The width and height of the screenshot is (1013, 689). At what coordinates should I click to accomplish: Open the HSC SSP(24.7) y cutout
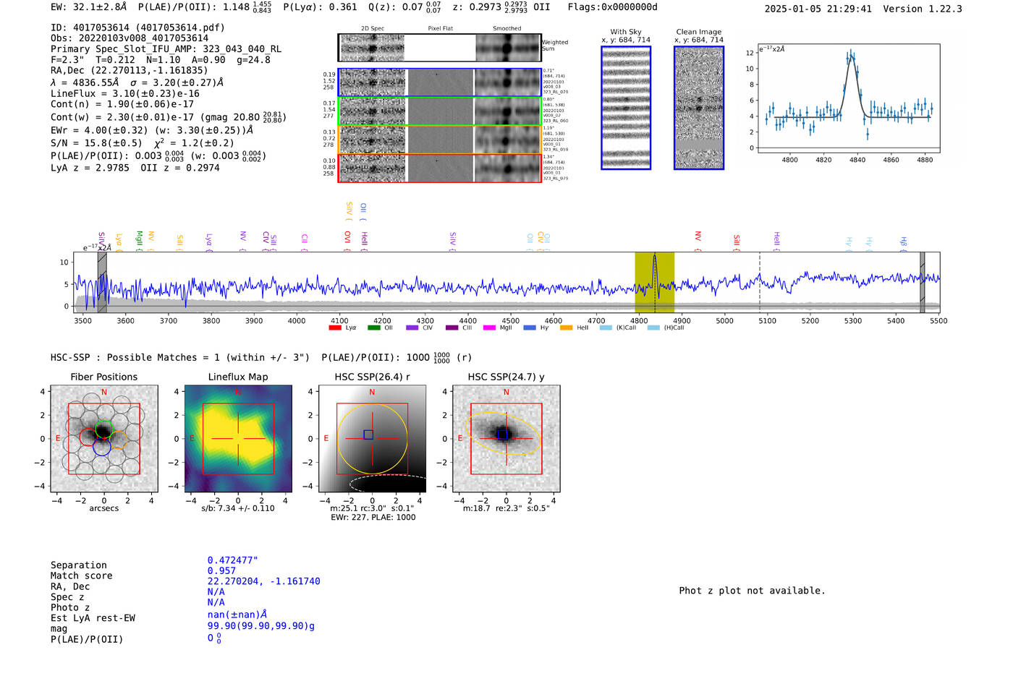click(x=506, y=438)
